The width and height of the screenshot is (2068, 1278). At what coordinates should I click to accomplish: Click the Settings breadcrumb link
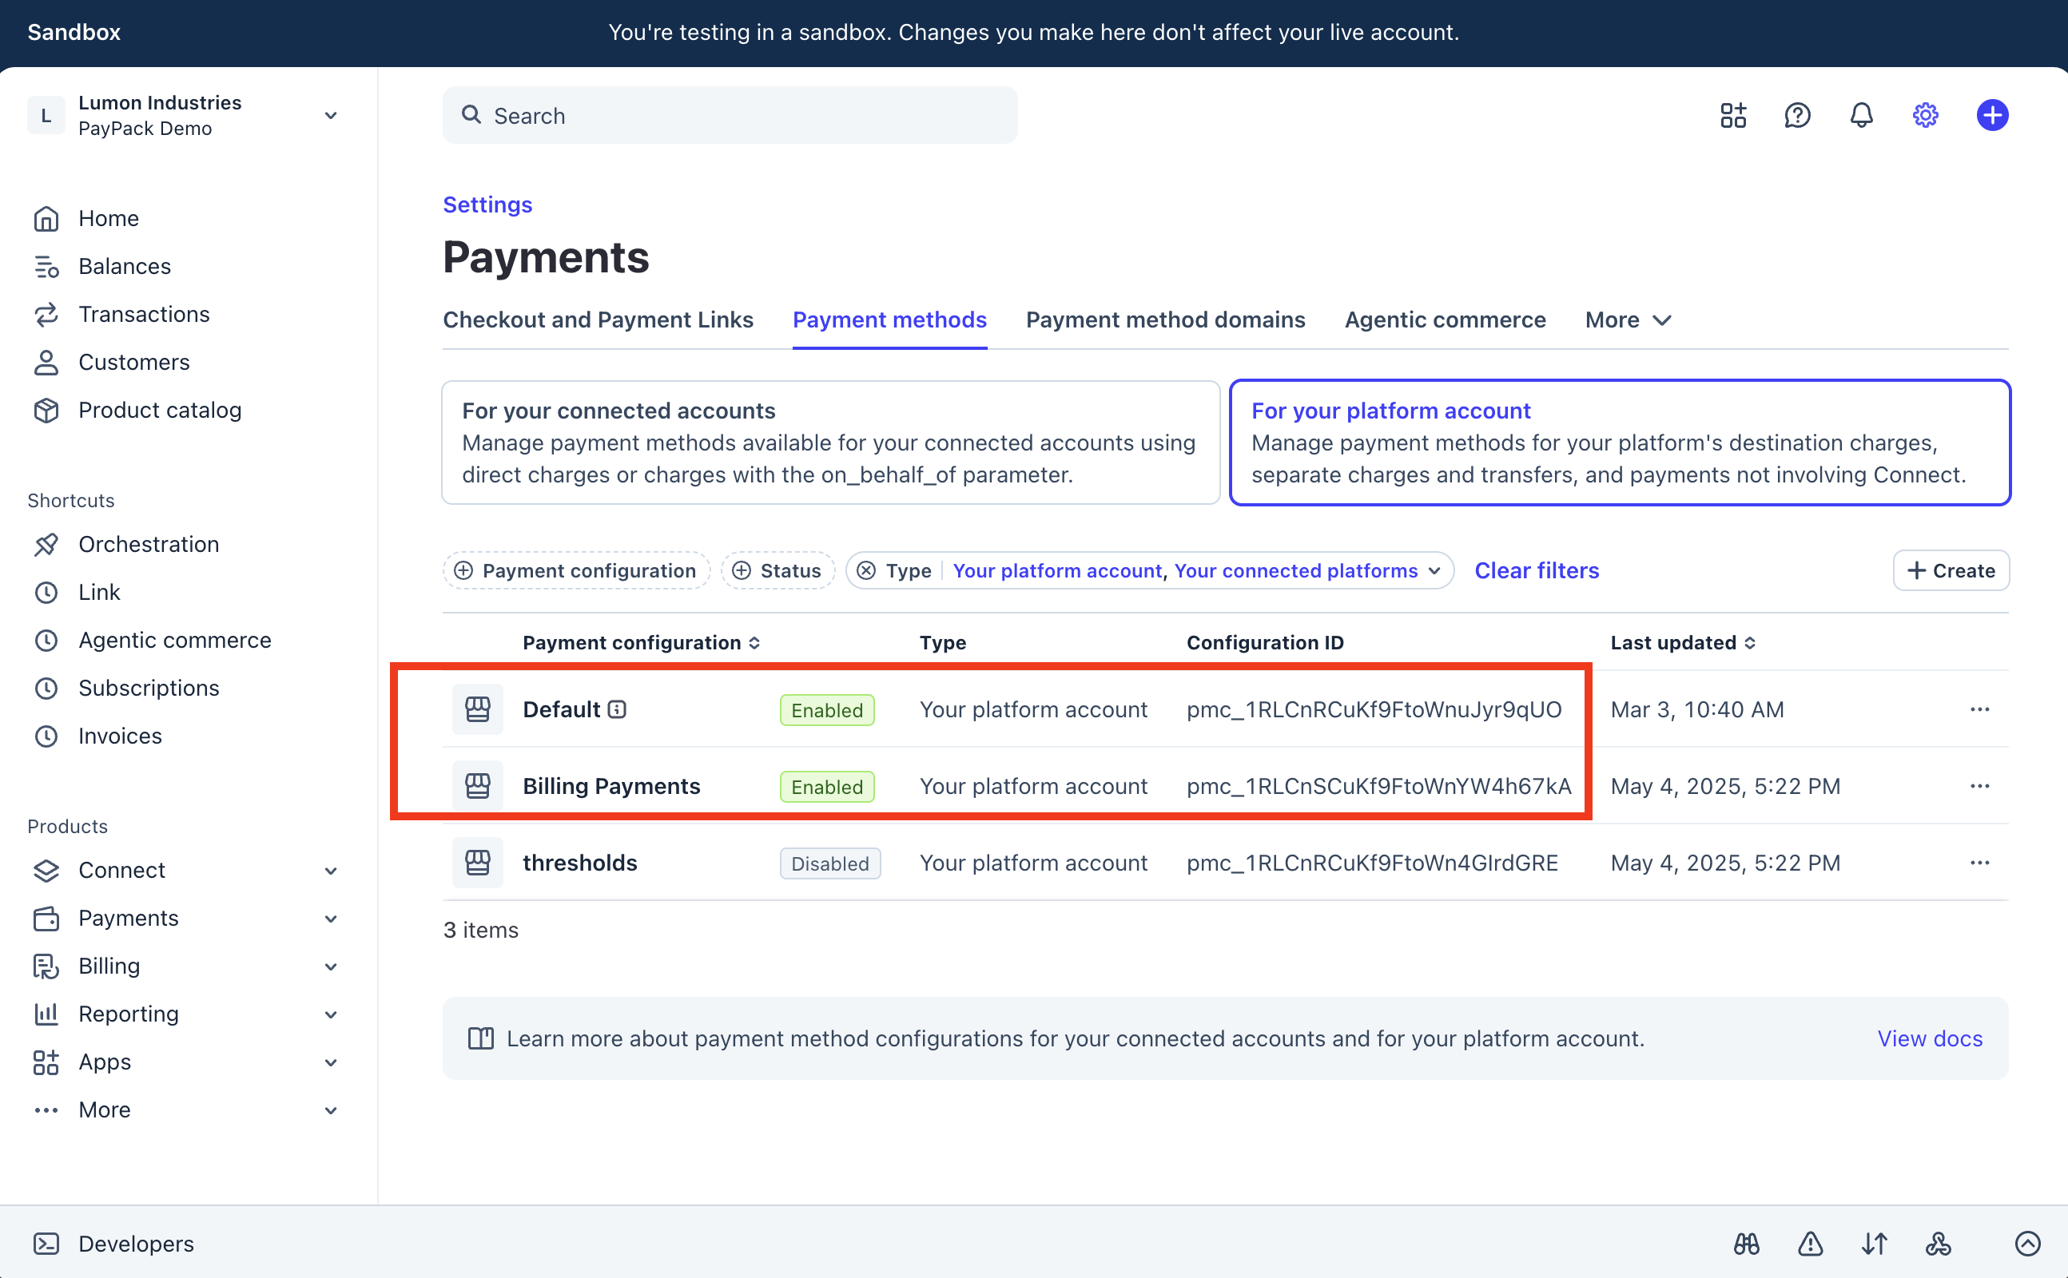[487, 204]
